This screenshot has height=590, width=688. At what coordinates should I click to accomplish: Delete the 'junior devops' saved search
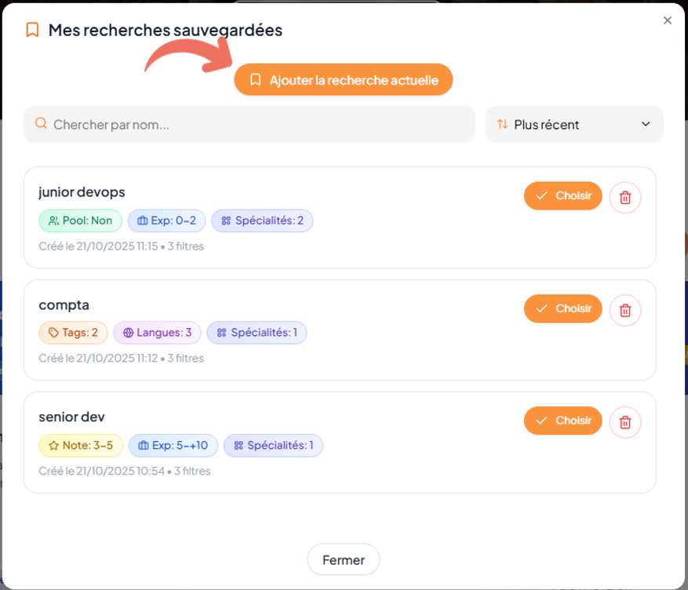tap(625, 197)
